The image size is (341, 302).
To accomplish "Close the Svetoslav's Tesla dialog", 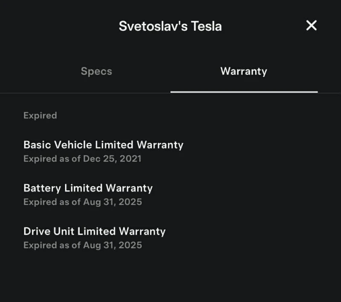I will 311,26.
